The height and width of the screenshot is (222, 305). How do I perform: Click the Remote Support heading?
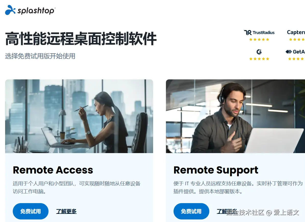(216, 170)
